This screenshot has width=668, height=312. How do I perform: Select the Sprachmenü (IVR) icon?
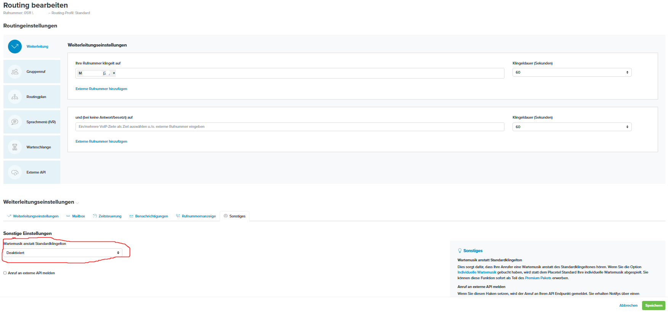click(x=15, y=122)
